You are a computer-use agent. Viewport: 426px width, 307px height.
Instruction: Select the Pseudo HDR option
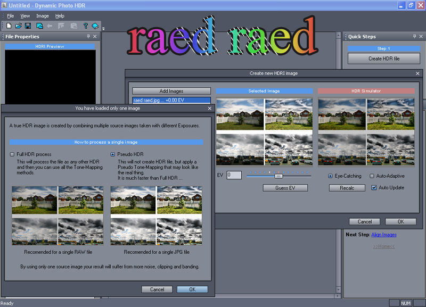[x=113, y=154]
